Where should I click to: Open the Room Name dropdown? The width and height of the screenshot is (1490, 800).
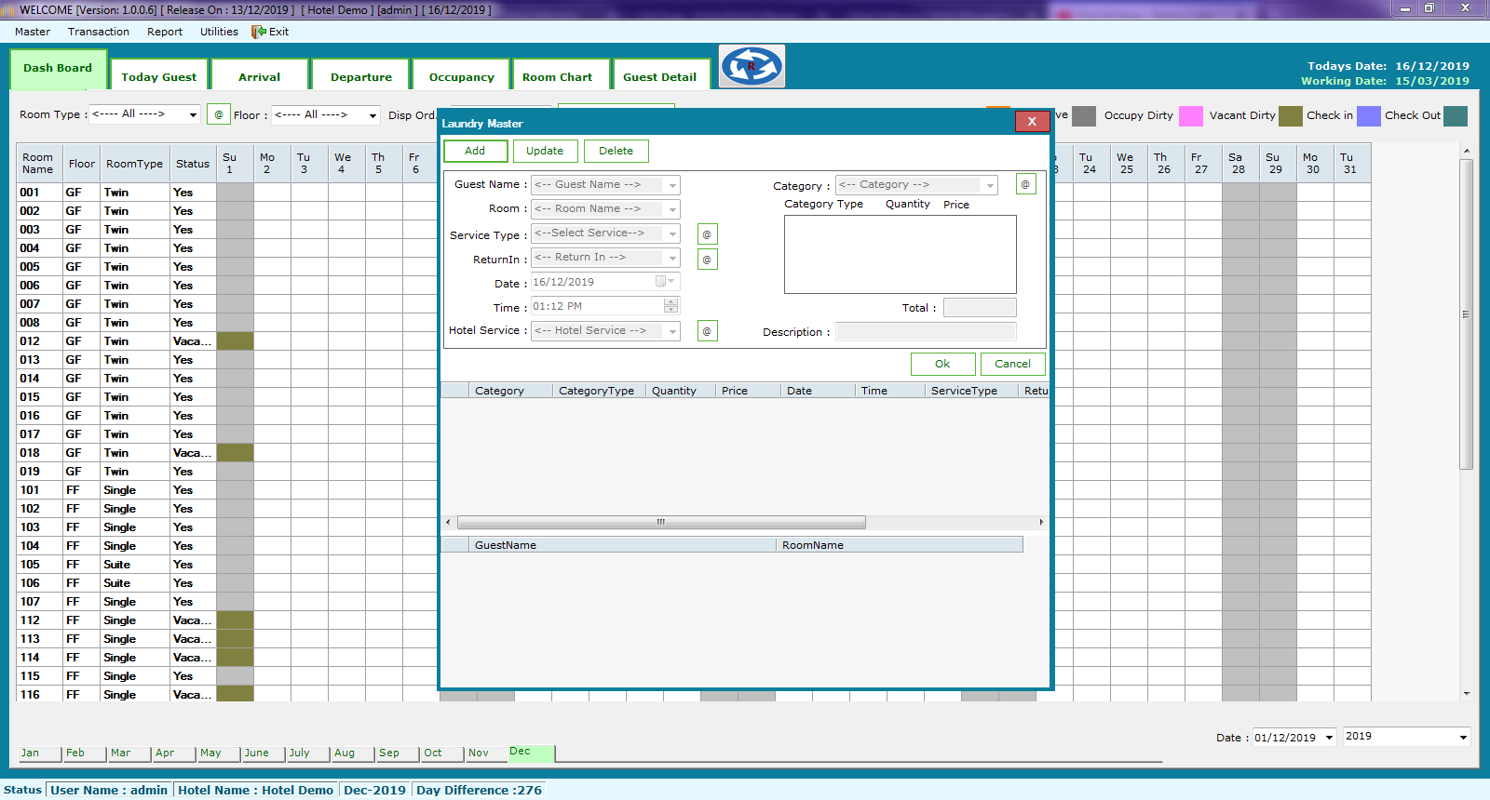pos(672,209)
